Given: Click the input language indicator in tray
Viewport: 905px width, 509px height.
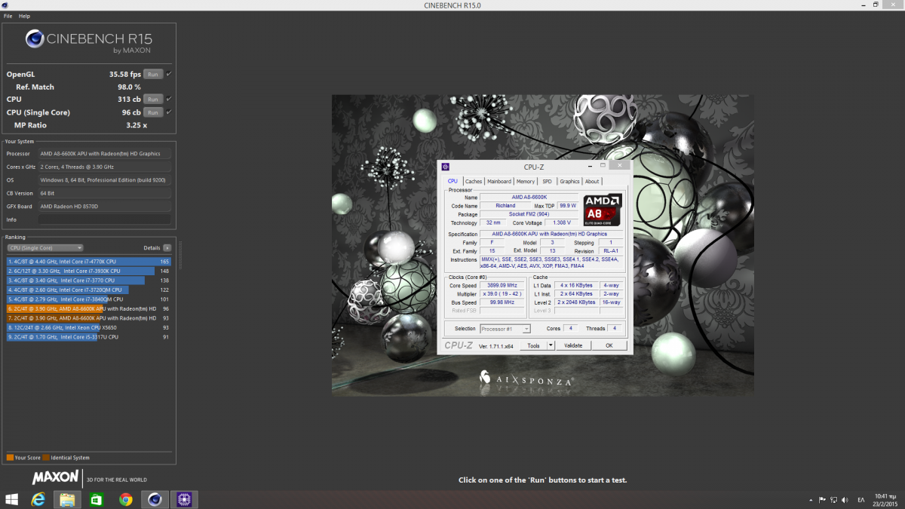Looking at the screenshot, I should pyautogui.click(x=861, y=499).
